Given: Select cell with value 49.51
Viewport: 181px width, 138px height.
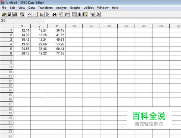Looking at the screenshot, I should pyautogui.click(x=56, y=40).
